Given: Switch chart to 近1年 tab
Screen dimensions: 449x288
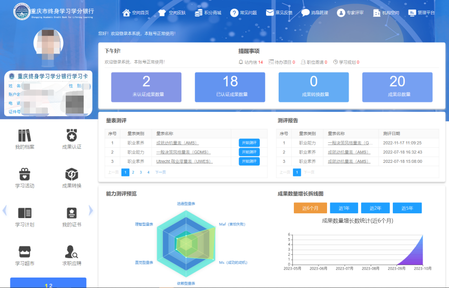Looking at the screenshot, I should coord(344,208).
